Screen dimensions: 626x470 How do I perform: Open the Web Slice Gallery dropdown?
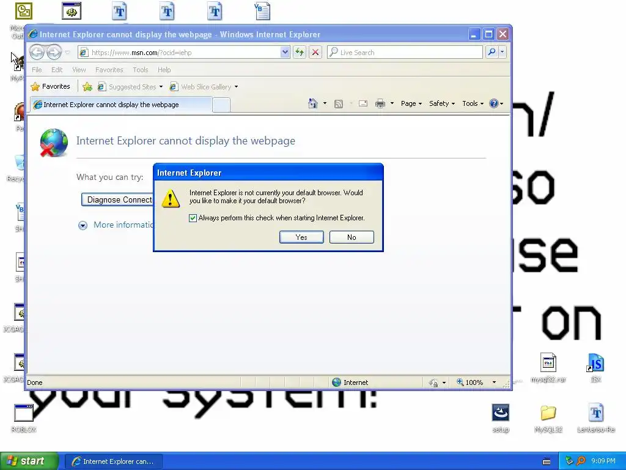pos(204,87)
